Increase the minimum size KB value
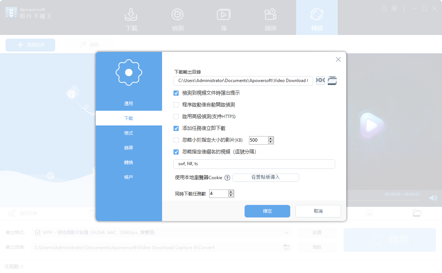Viewport: 442px width, 273px height. 271,138
